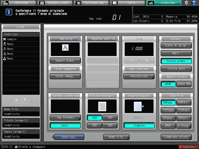Select Colore pieno color mode
This screenshot has height=149, width=199.
(176, 61)
